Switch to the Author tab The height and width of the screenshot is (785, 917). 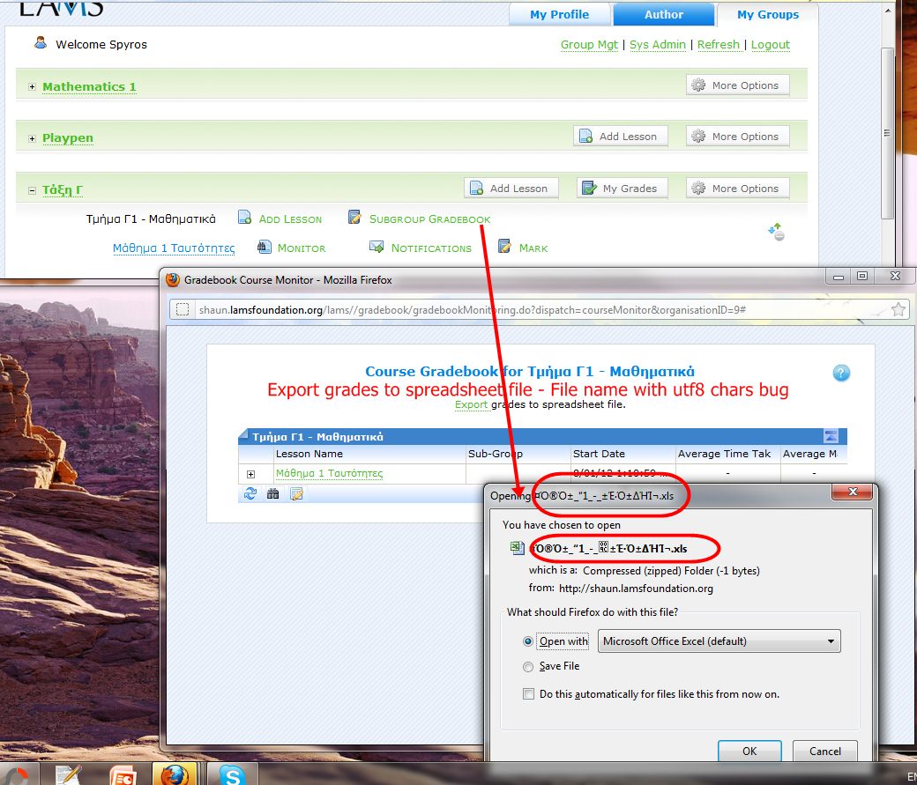point(663,14)
